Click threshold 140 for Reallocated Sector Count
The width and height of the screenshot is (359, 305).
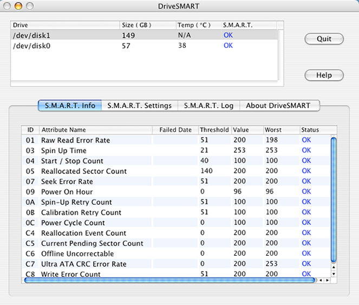click(206, 171)
